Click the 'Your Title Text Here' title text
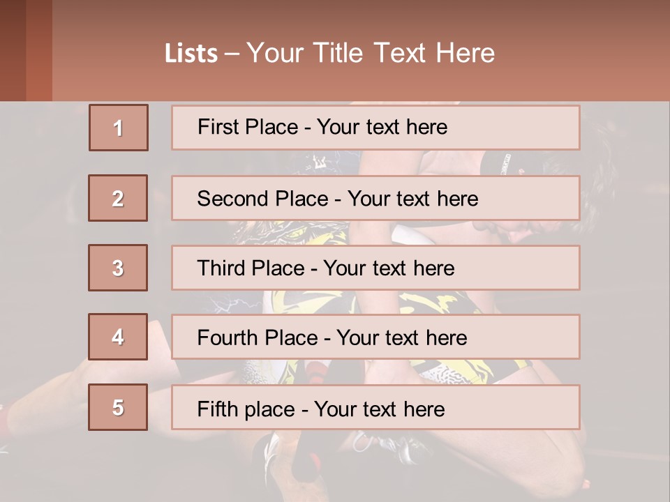Image resolution: width=670 pixels, height=502 pixels. tap(371, 53)
